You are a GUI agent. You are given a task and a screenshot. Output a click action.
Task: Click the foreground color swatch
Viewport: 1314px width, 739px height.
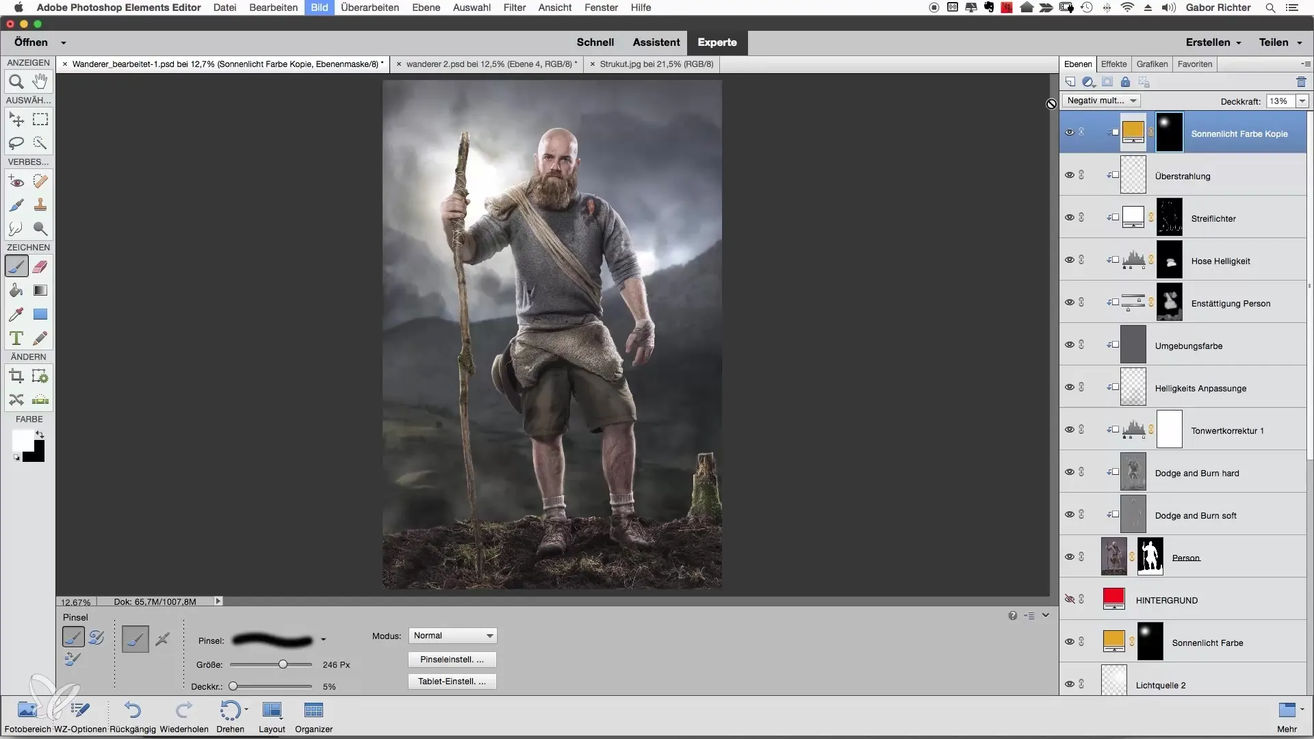coord(21,440)
